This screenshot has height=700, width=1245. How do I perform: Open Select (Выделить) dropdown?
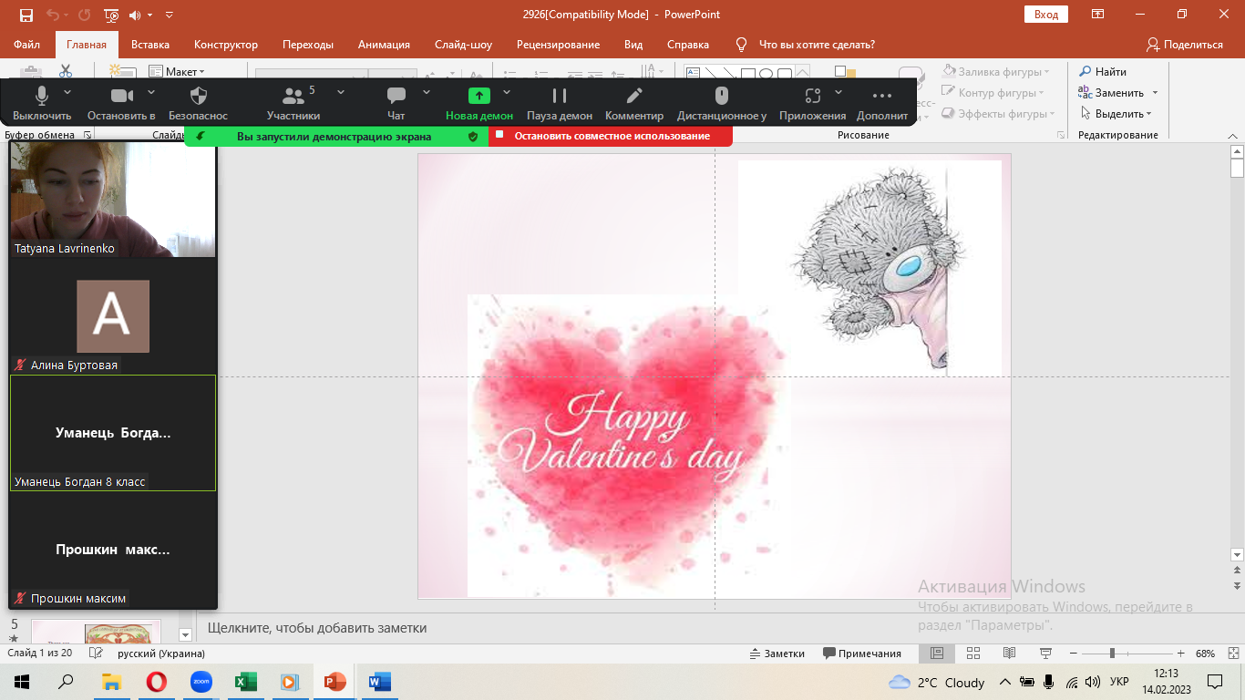click(x=1116, y=114)
